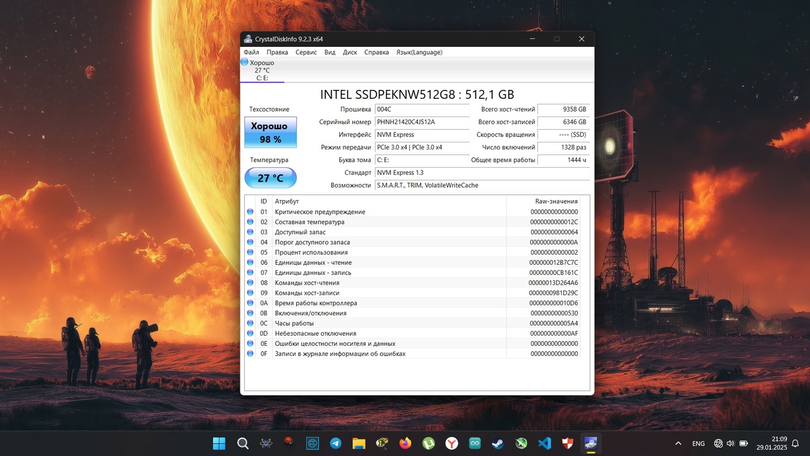Click the rotation rate value ---- (SSD)

click(563, 134)
